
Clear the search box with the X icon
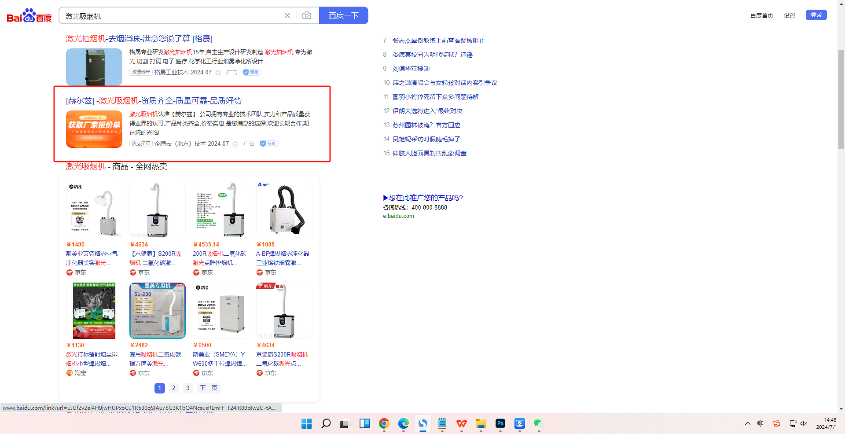pos(287,15)
